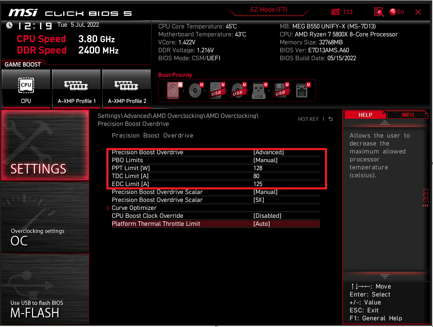This screenshot has height=327, width=433.
Task: Click the Boot Priority heading
Action: pos(175,75)
